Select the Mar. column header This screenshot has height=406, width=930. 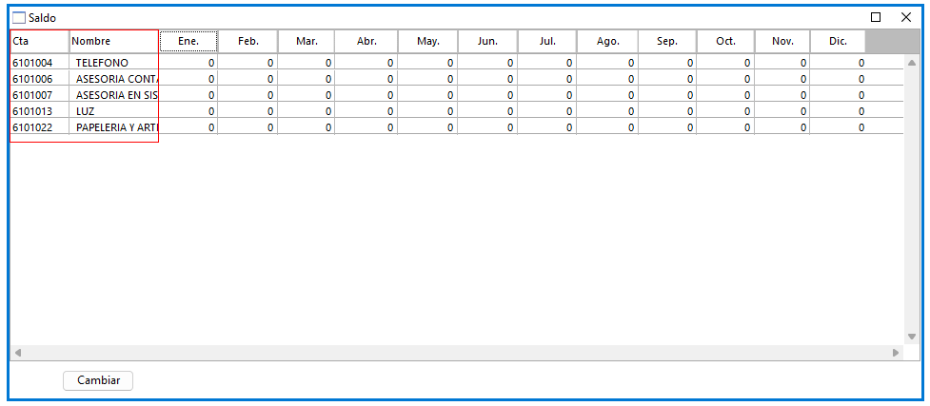(307, 42)
